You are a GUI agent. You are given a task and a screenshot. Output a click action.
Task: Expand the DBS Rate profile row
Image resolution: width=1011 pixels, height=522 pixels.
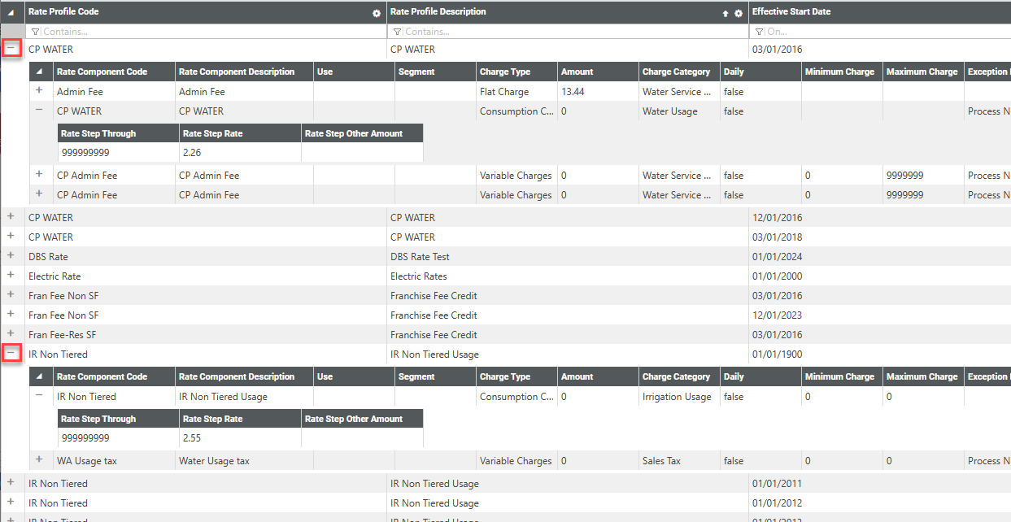click(x=11, y=256)
